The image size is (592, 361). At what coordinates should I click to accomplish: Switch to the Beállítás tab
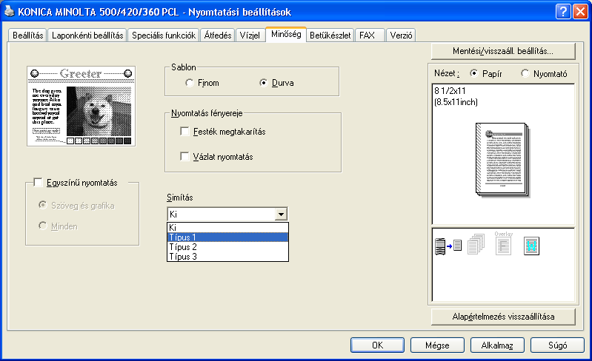(27, 36)
